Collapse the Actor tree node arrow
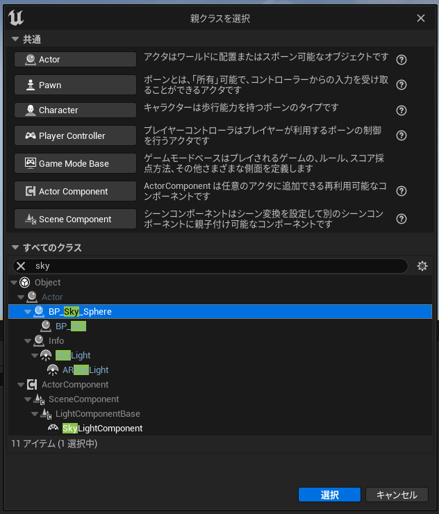 click(x=21, y=297)
